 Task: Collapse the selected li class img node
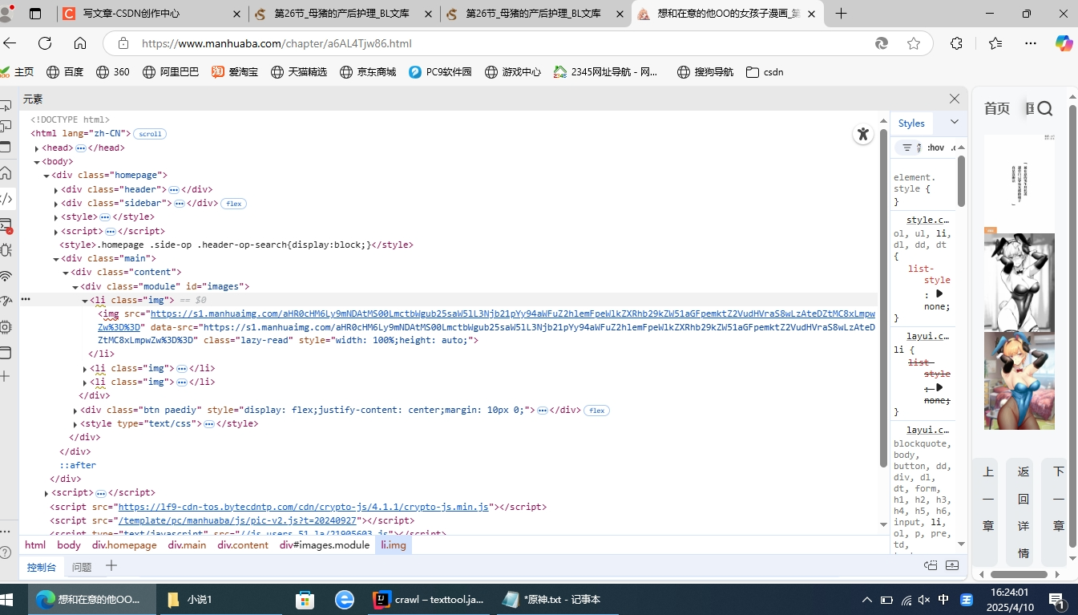coord(85,301)
